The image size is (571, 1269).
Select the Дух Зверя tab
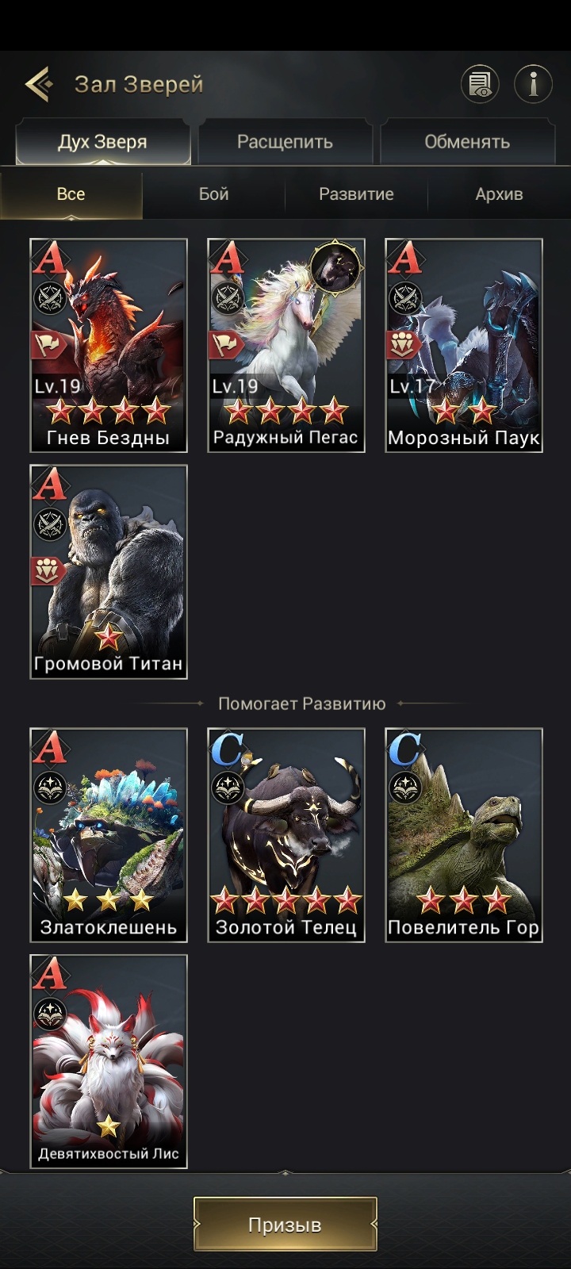click(x=103, y=142)
